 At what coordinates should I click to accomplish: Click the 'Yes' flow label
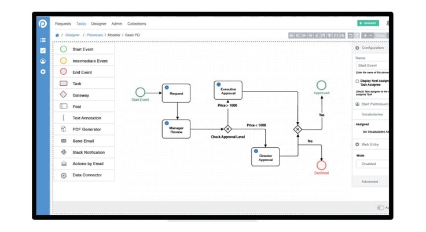322,115
